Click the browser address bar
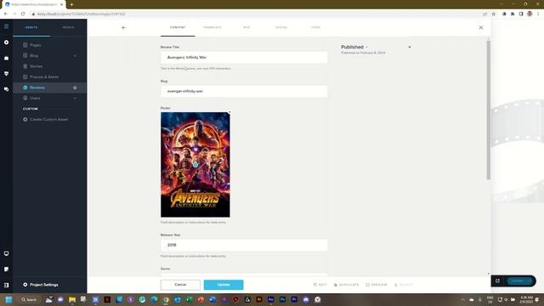This screenshot has width=544, height=306. pyautogui.click(x=257, y=14)
